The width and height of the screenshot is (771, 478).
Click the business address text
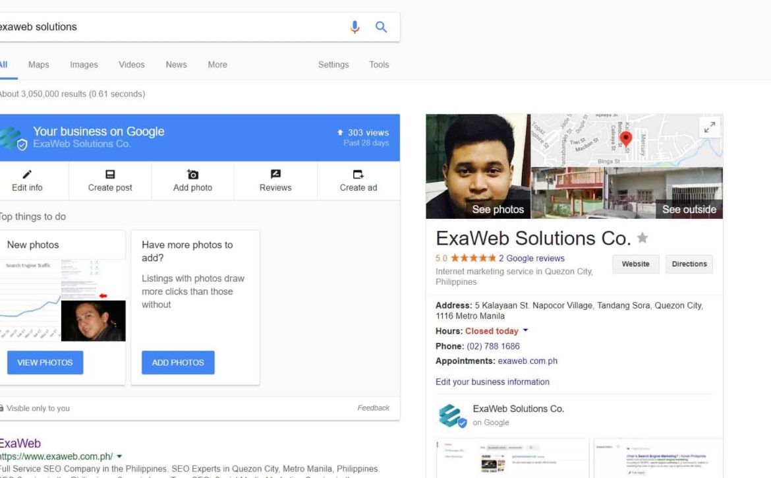coord(569,311)
